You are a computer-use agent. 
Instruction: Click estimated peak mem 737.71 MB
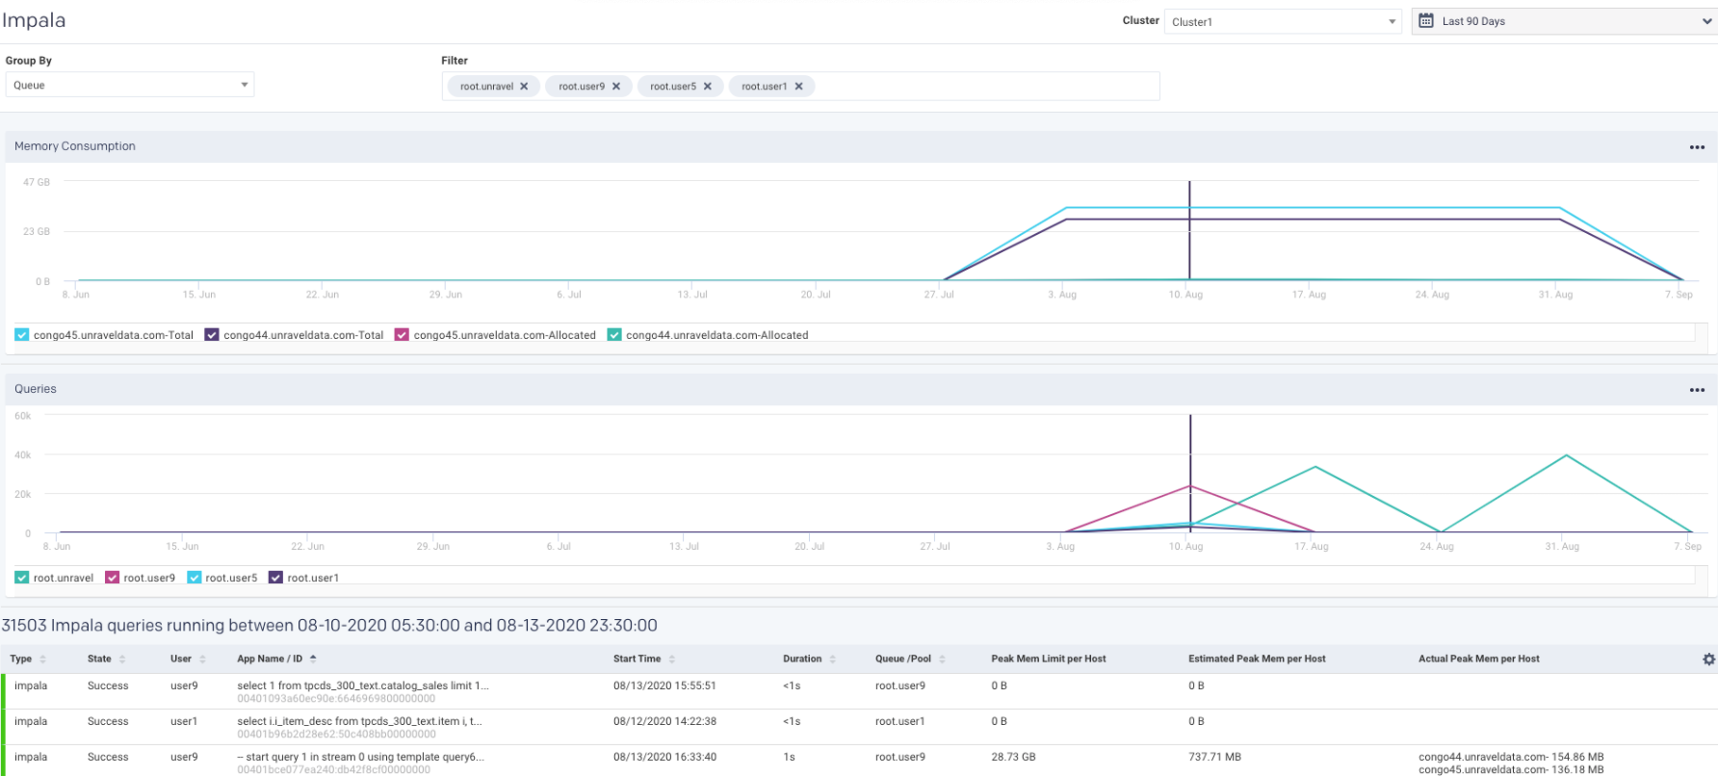pyautogui.click(x=1214, y=757)
